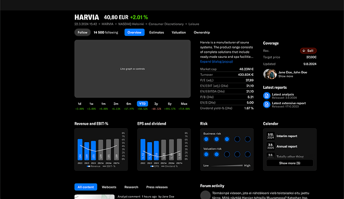This screenshot has width=344, height=199.
Task: Select the first Business risk circle
Action: click(206, 139)
